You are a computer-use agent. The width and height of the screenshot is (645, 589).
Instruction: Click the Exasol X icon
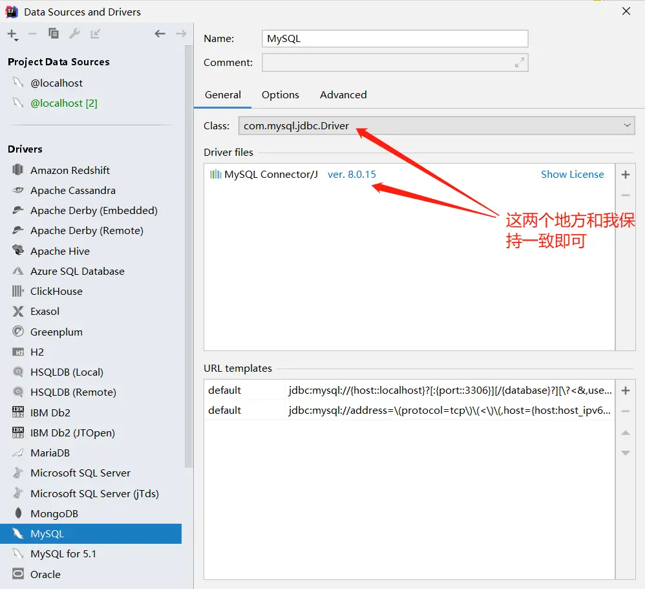pos(17,311)
